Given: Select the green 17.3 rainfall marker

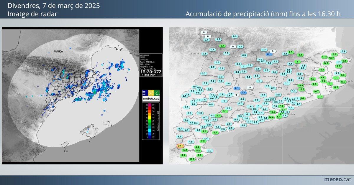Looking at the screenshot, I should click(x=324, y=57).
